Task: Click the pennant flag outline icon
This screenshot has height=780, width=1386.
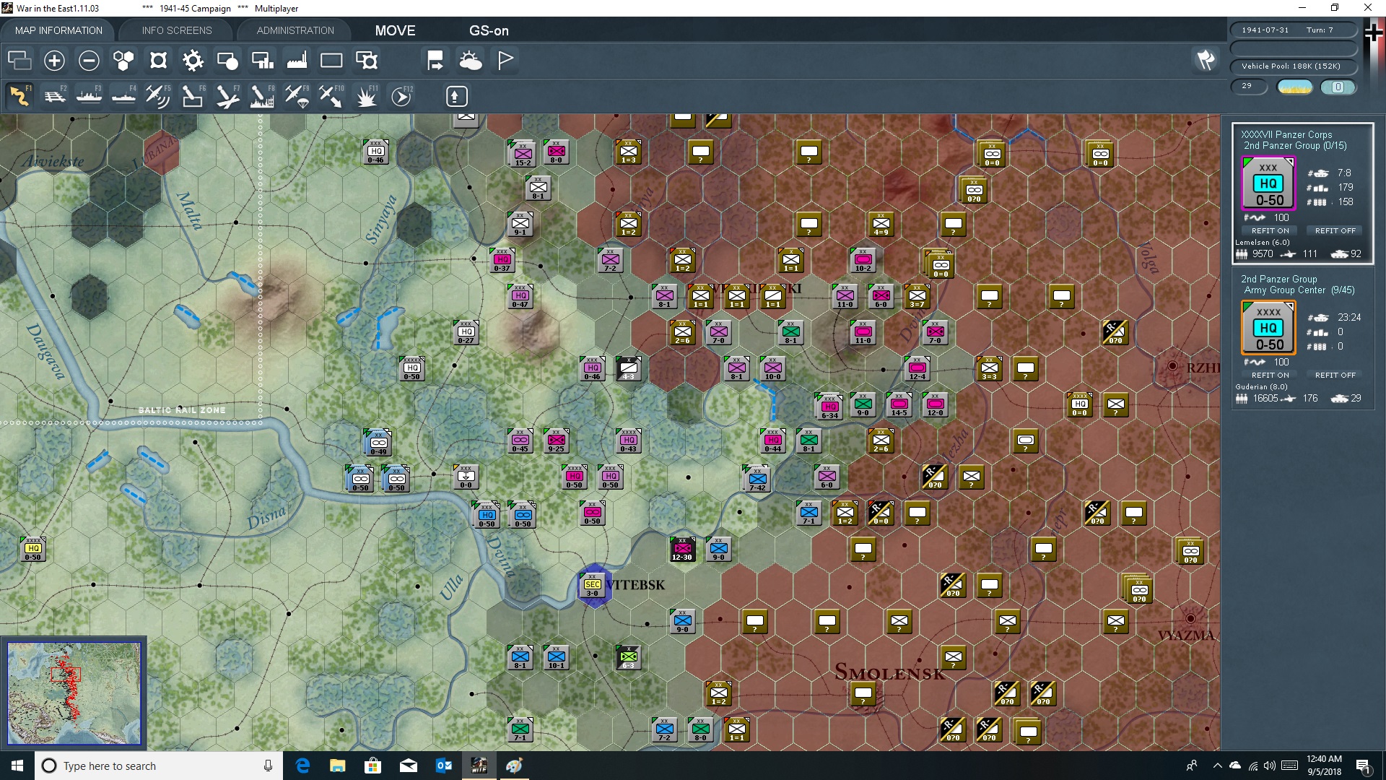Action: click(505, 60)
